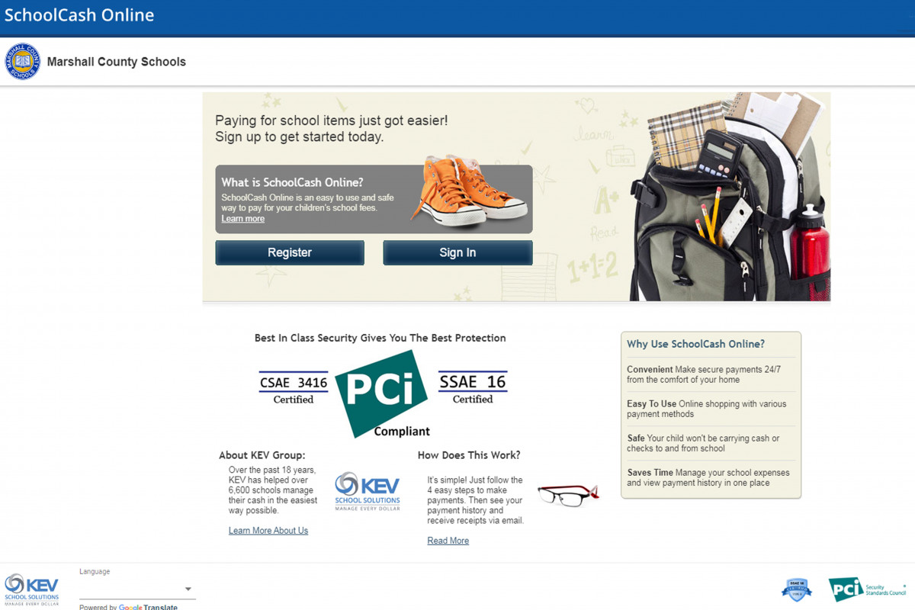Click the SSAE 16 Certified badge
The image size is (915, 610).
[x=473, y=387]
